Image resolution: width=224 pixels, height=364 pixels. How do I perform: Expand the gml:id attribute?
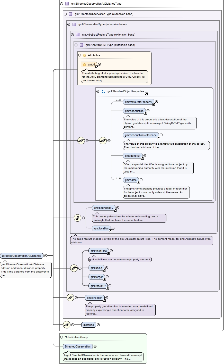[x=99, y=64]
